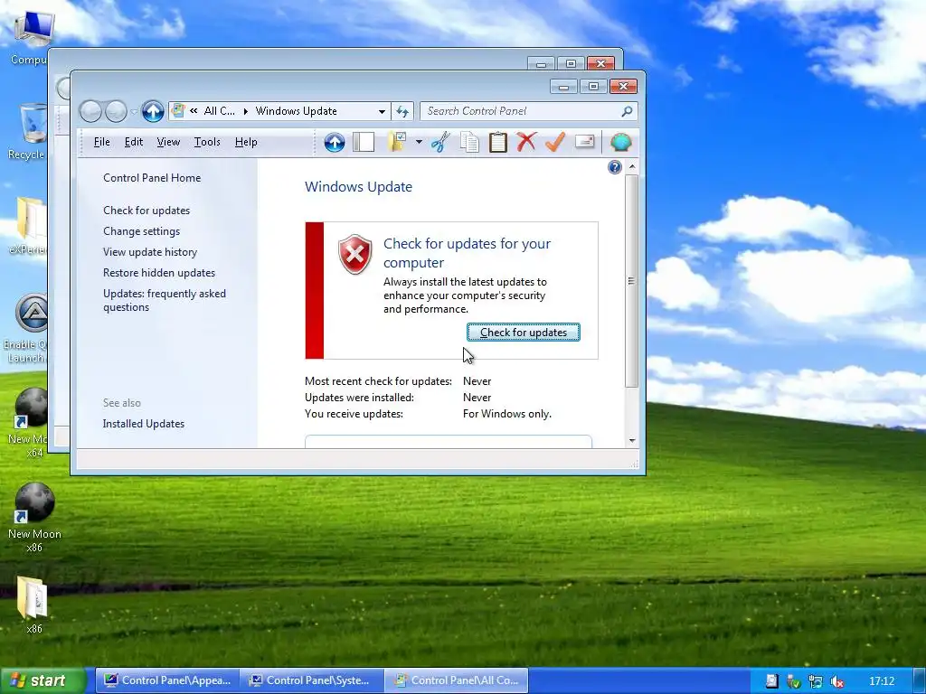Click the red X Delete toolbar icon
Screen dimensions: 926x694
pos(526,142)
